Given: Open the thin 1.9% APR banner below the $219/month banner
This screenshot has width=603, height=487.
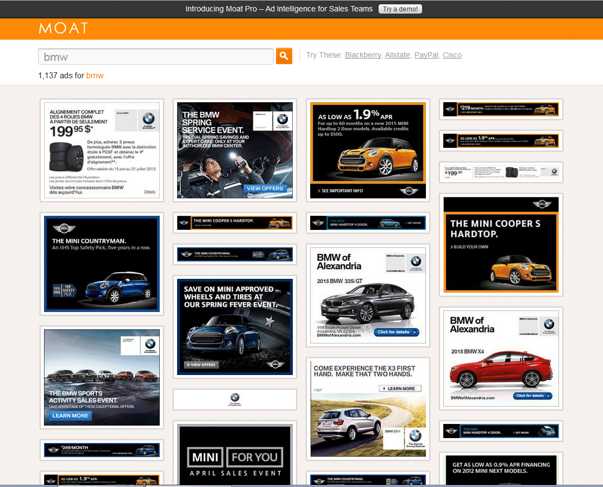Looking at the screenshot, I should pos(501,141).
